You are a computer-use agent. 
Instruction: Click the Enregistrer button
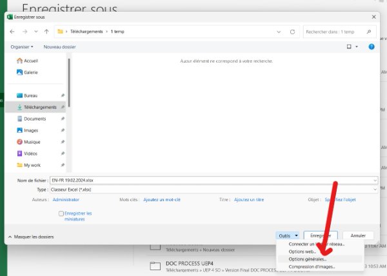click(x=321, y=235)
